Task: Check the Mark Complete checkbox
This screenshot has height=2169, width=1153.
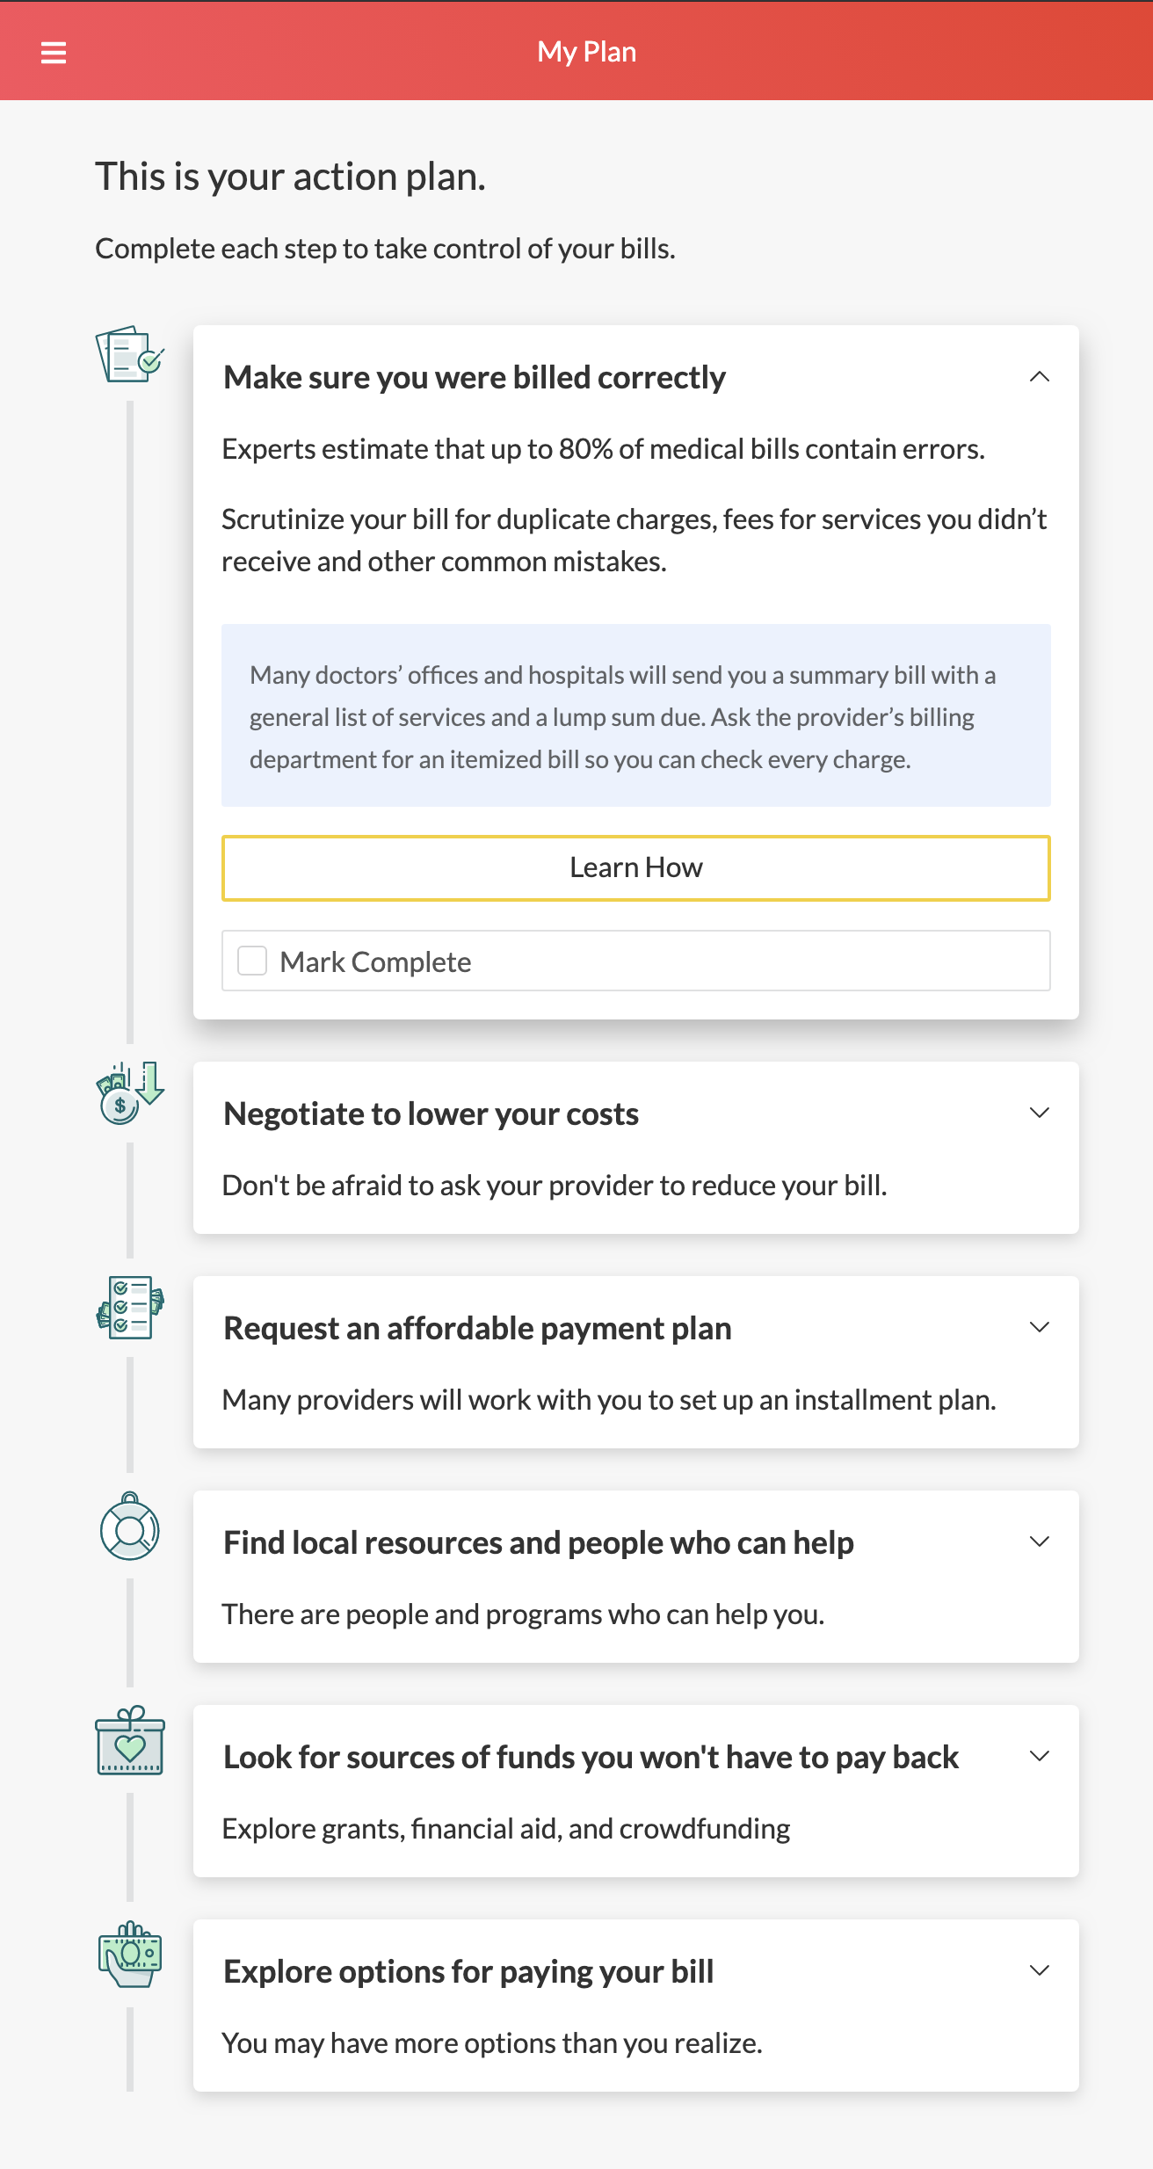Action: 252,961
